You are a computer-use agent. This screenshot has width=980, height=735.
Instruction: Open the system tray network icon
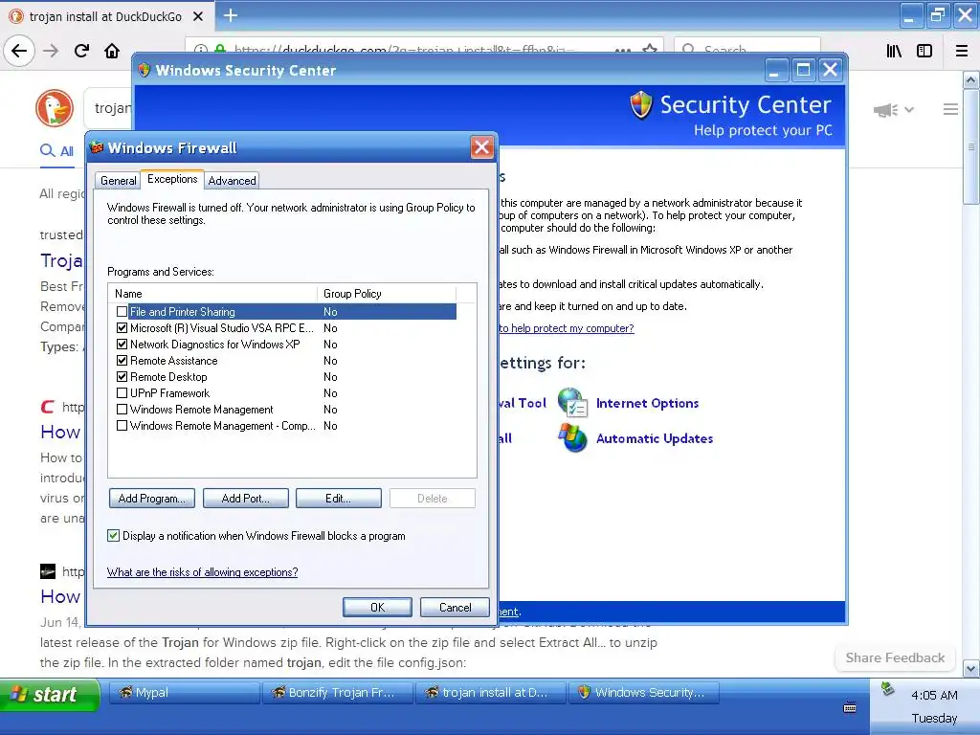pos(887,689)
